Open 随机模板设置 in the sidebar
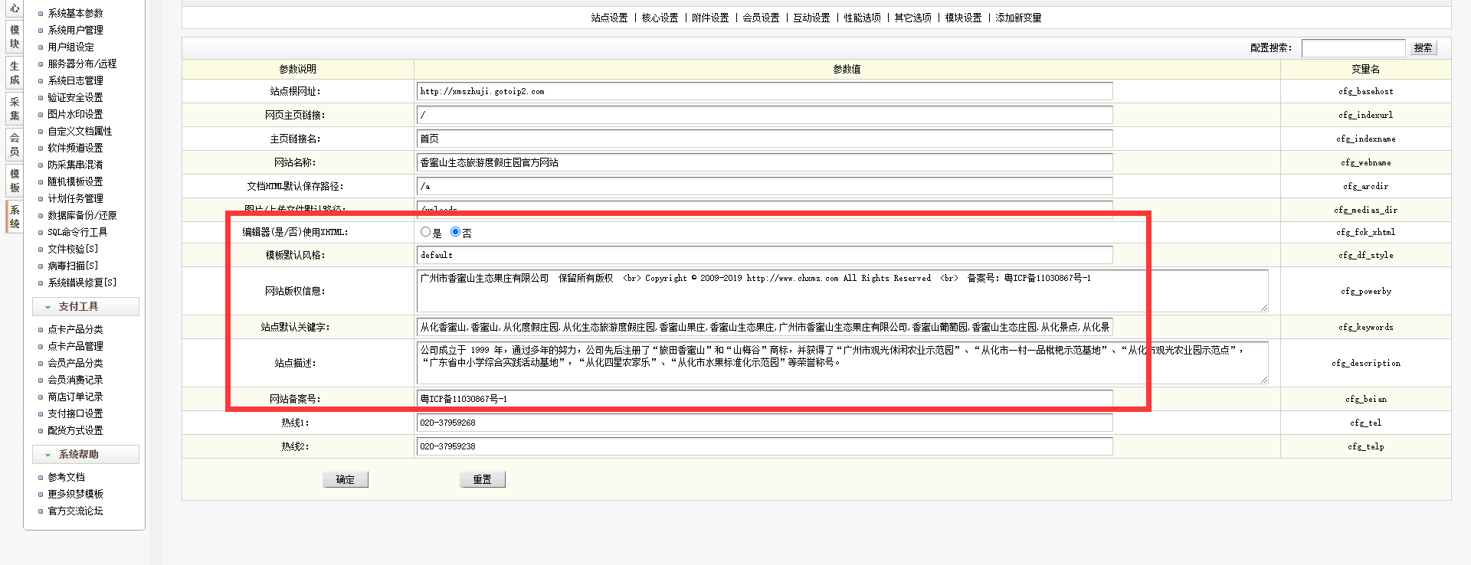Viewport: 1471px width, 565px height. point(75,181)
